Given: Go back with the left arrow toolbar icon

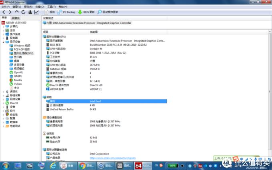Looking at the screenshot, I should tap(4, 12).
